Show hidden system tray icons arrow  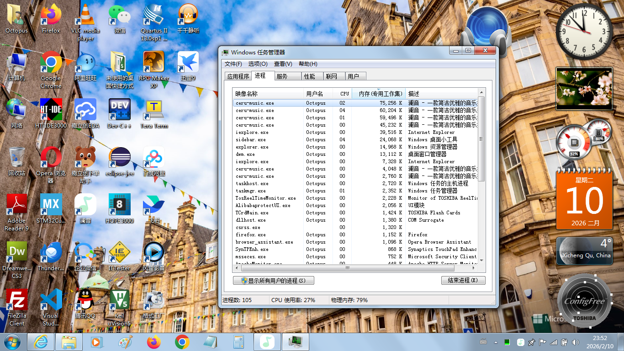[496, 342]
